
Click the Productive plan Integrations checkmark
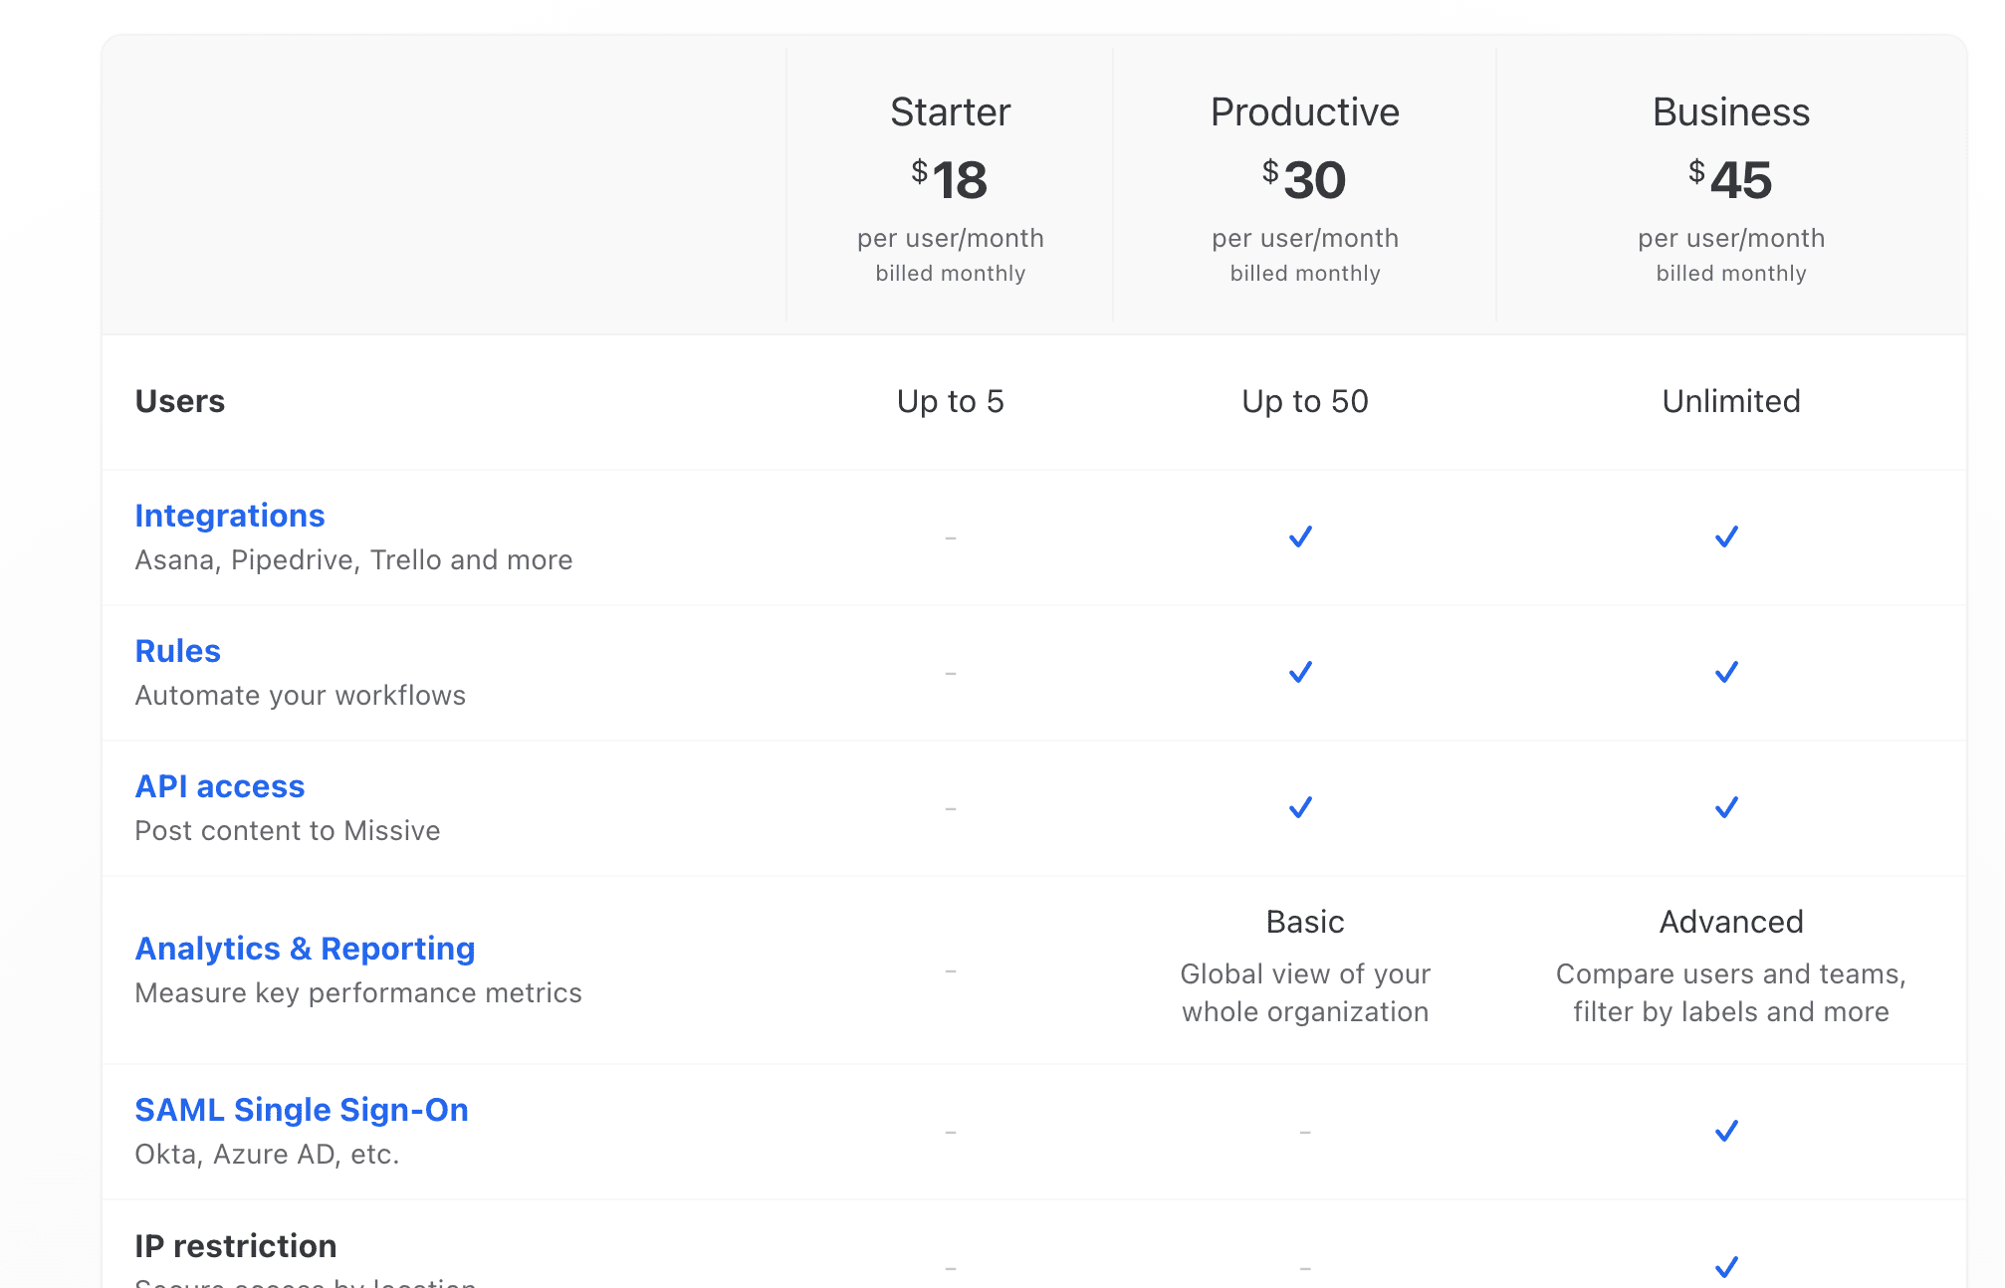pos(1301,536)
